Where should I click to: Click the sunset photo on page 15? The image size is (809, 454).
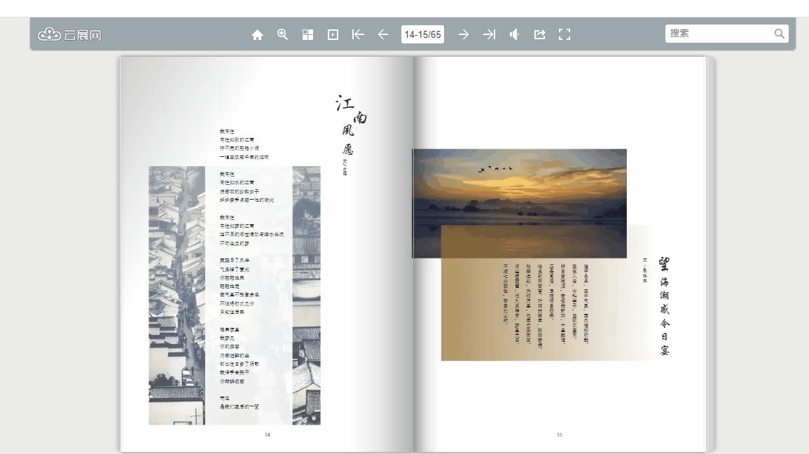[x=518, y=203]
